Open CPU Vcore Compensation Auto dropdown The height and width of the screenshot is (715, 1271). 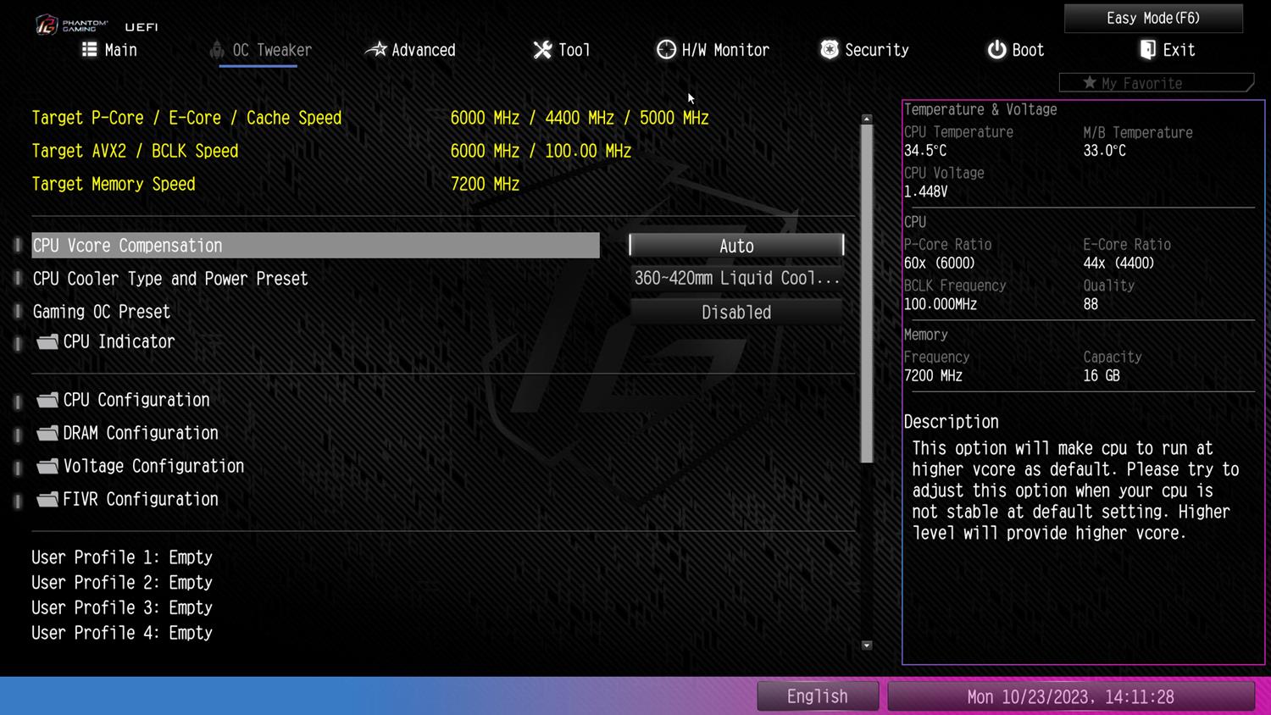[x=735, y=246]
